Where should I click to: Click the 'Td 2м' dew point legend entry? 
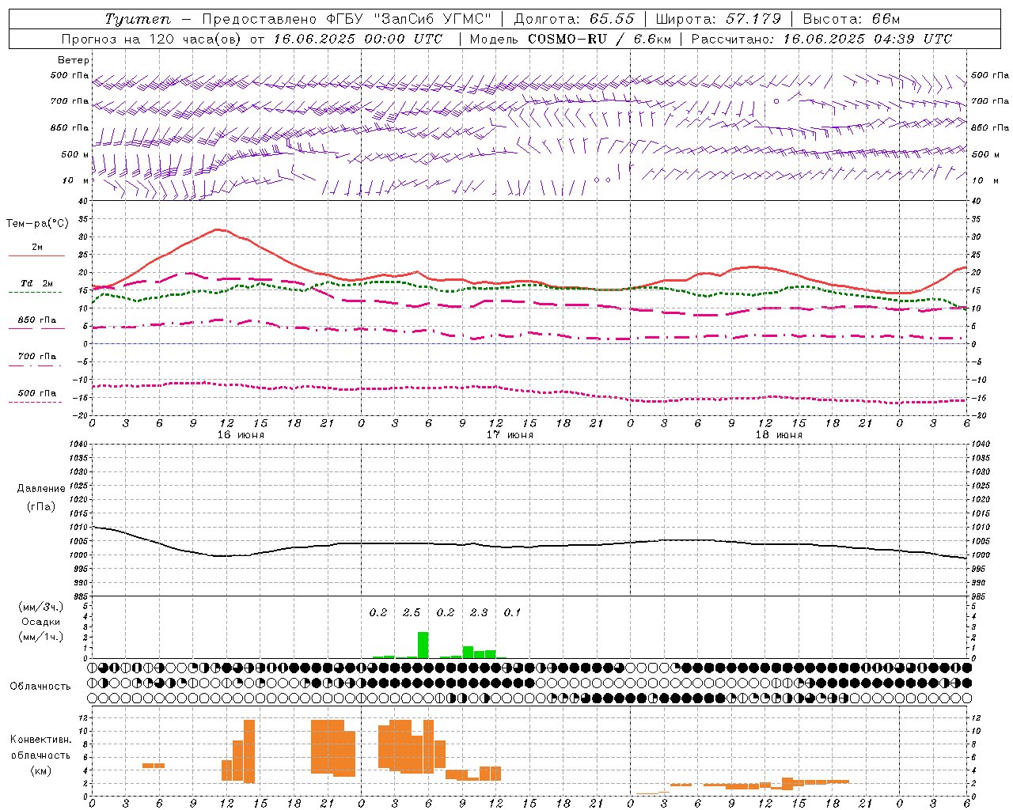pos(37,283)
